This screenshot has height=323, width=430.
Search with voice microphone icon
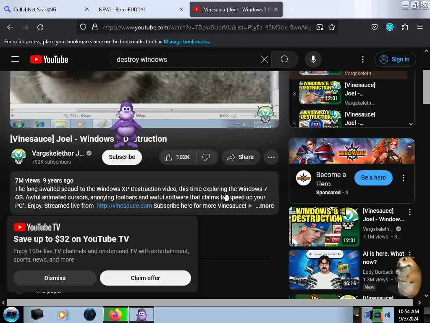click(313, 59)
